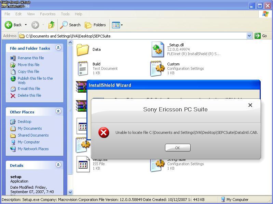This screenshot has height=204, width=273.
Task: Open the Back history dropdown arrow
Action: 26,25
